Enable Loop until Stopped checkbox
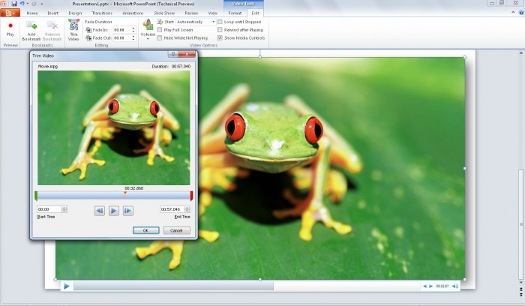Image resolution: width=525 pixels, height=306 pixels. point(220,22)
